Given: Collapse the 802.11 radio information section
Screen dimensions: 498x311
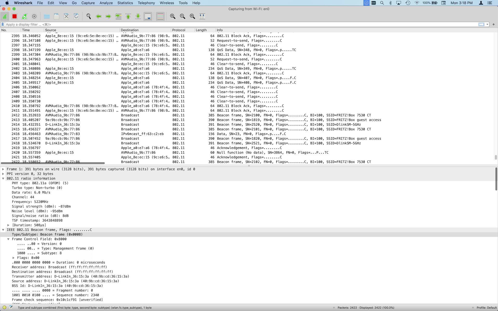Looking at the screenshot, I should click(3, 179).
